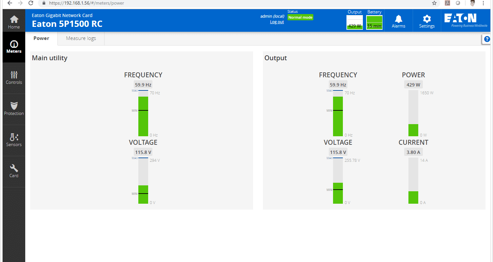The width and height of the screenshot is (493, 262).
Task: Click the 14 A scale maximum
Action: click(x=424, y=160)
